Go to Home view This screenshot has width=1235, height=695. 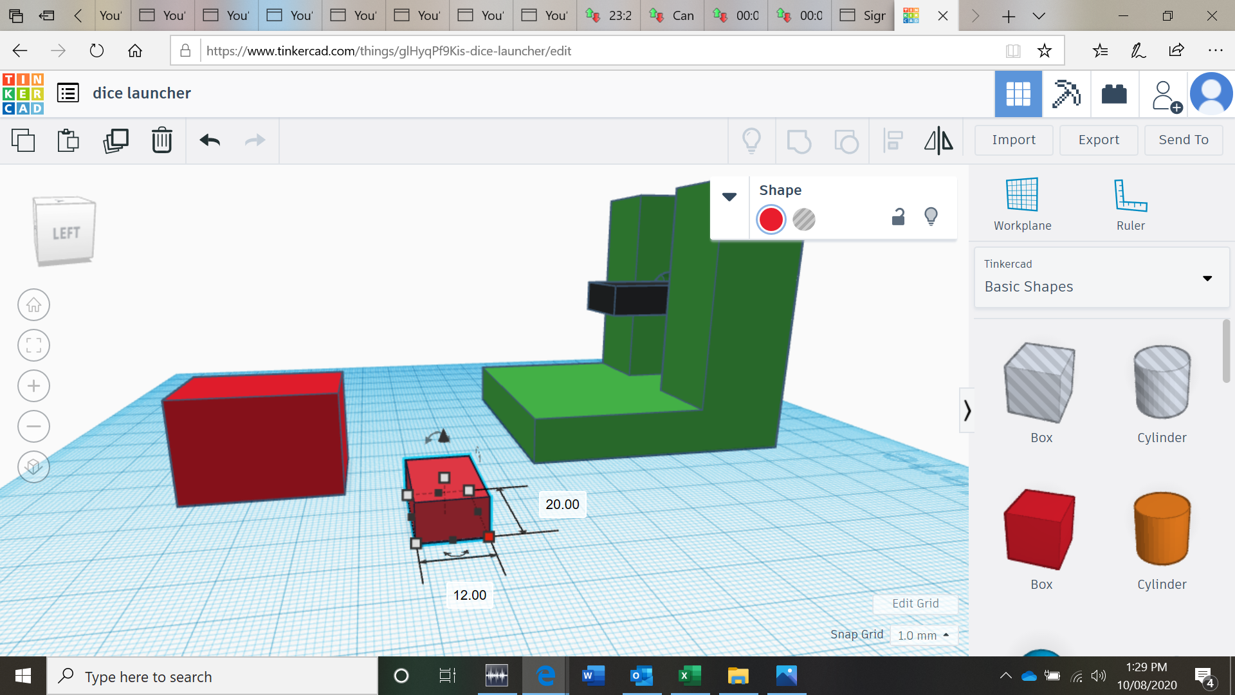tap(33, 305)
